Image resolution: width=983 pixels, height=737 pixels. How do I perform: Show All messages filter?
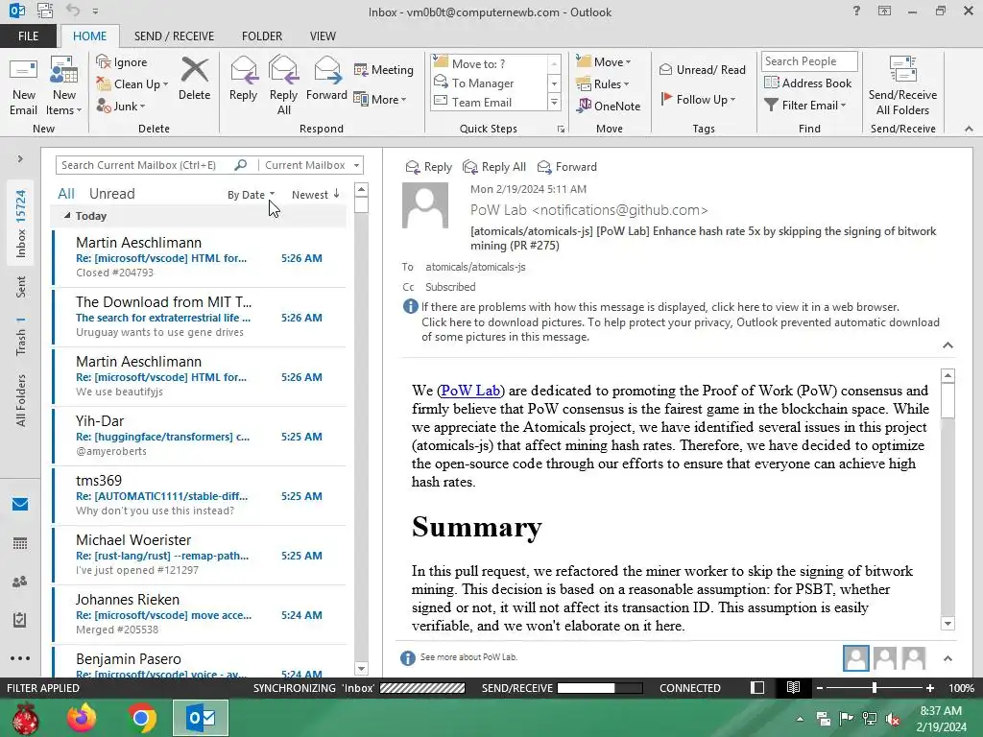pos(66,194)
